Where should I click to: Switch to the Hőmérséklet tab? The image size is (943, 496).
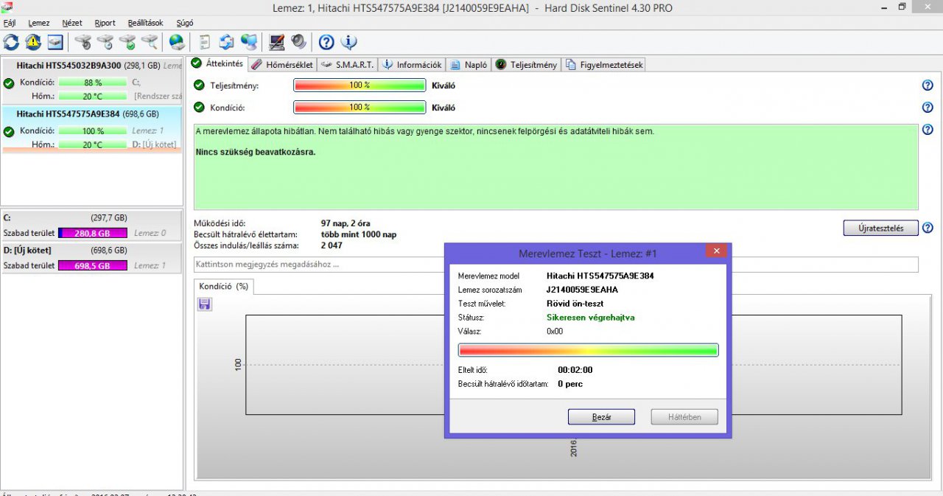tap(282, 64)
